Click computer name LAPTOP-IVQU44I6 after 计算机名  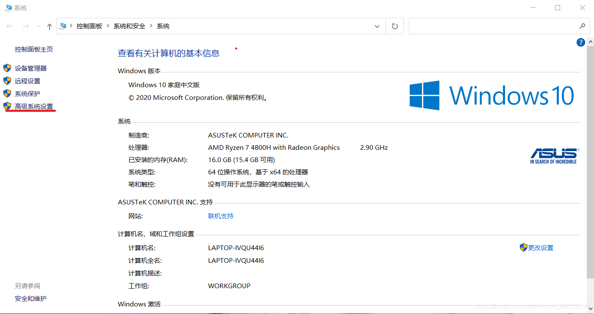click(236, 248)
